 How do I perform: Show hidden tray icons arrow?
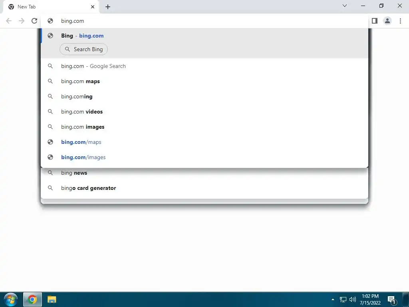(x=333, y=299)
